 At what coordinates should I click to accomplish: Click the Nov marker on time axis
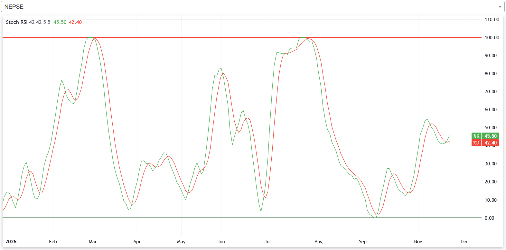(418, 242)
